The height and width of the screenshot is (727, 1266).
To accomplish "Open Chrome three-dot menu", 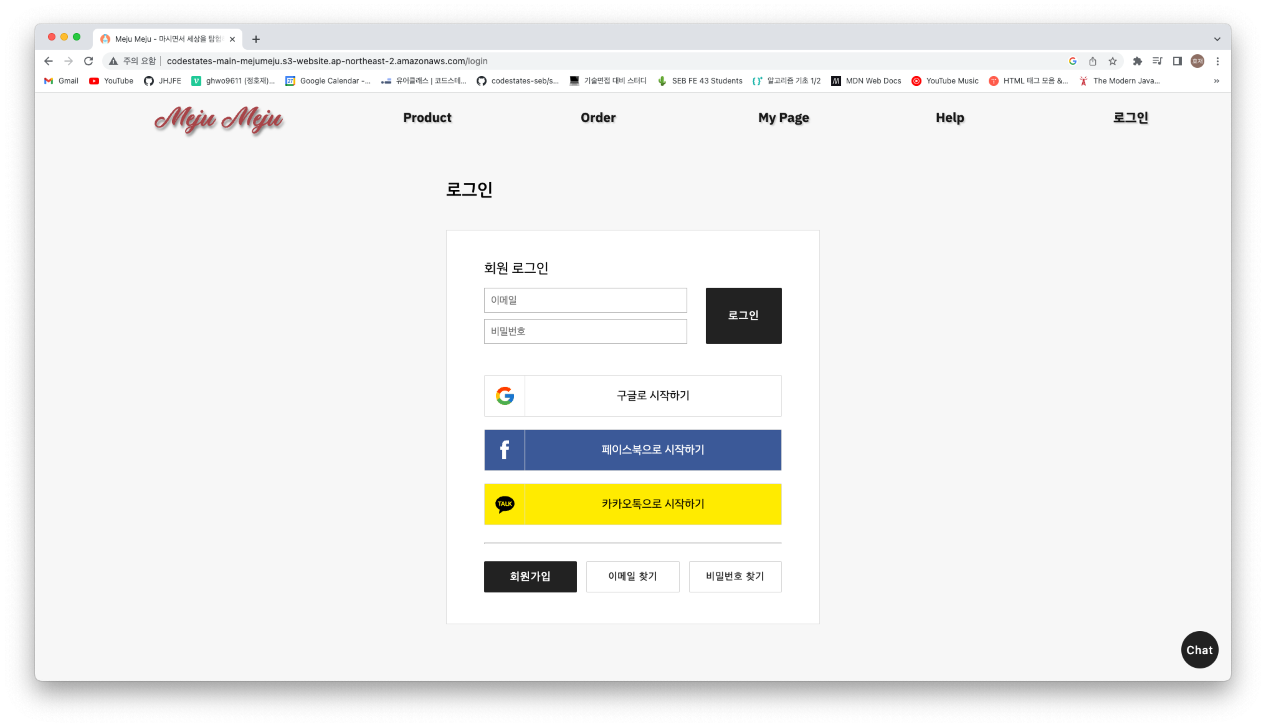I will 1218,61.
